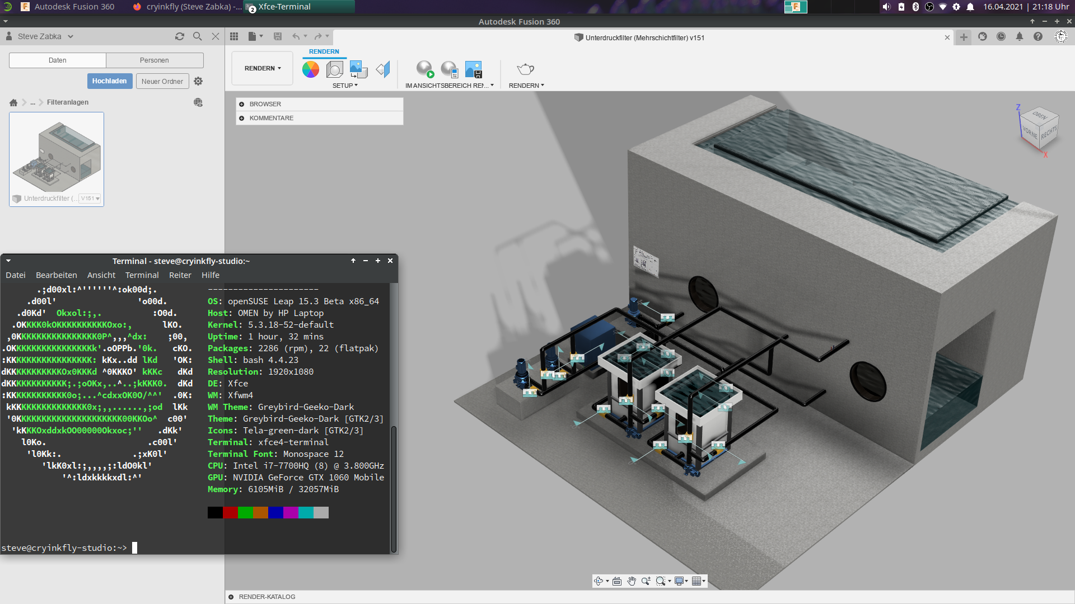The width and height of the screenshot is (1075, 604).
Task: Expand the BROWSER panel
Action: (242, 104)
